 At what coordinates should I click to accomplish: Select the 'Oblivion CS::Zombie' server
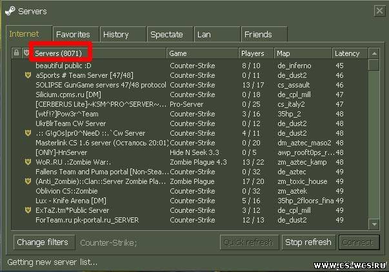pyautogui.click(x=190, y=191)
